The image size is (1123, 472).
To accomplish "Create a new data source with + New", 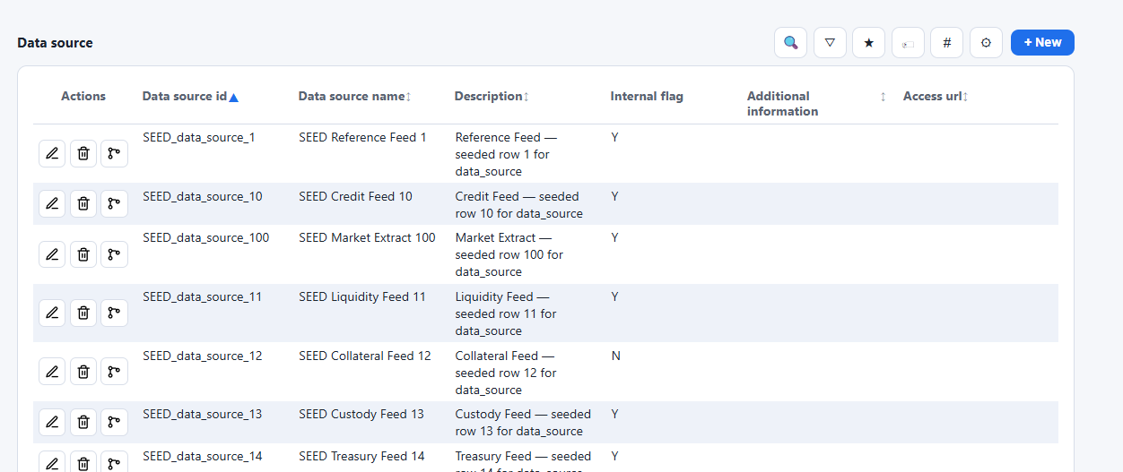I will point(1042,42).
